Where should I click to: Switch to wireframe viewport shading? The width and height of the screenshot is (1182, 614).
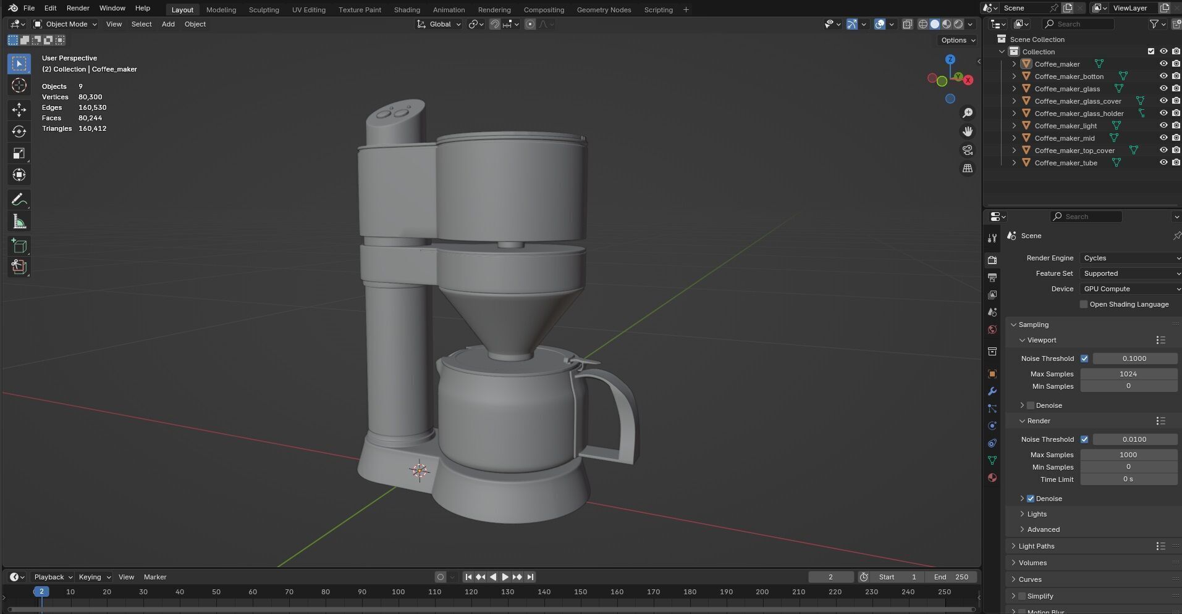click(x=923, y=24)
